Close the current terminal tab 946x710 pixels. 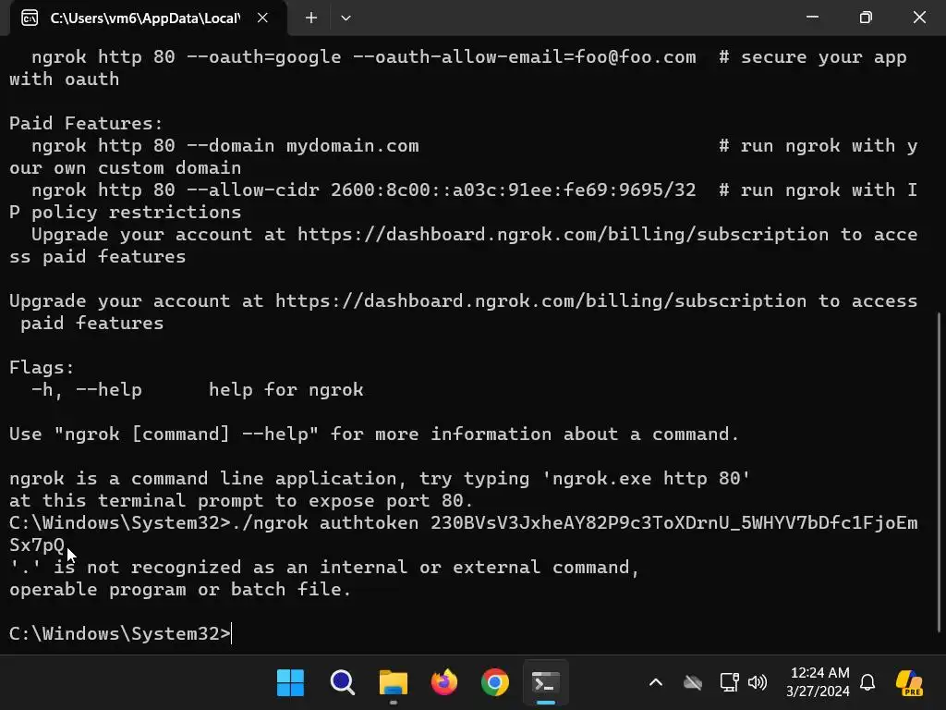[x=262, y=18]
